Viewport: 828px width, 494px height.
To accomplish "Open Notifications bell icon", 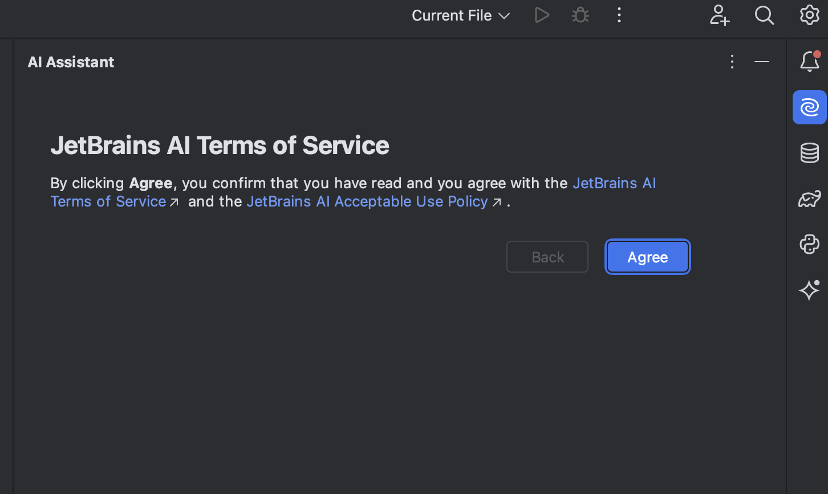I will (810, 61).
